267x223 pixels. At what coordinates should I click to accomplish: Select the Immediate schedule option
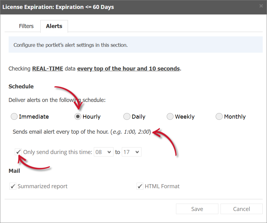[14, 116]
